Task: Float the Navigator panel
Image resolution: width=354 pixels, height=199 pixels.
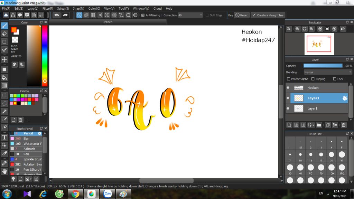Action: [x=347, y=22]
